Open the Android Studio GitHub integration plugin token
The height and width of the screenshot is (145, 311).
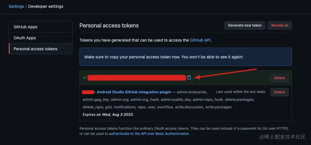pyautogui.click(x=134, y=92)
